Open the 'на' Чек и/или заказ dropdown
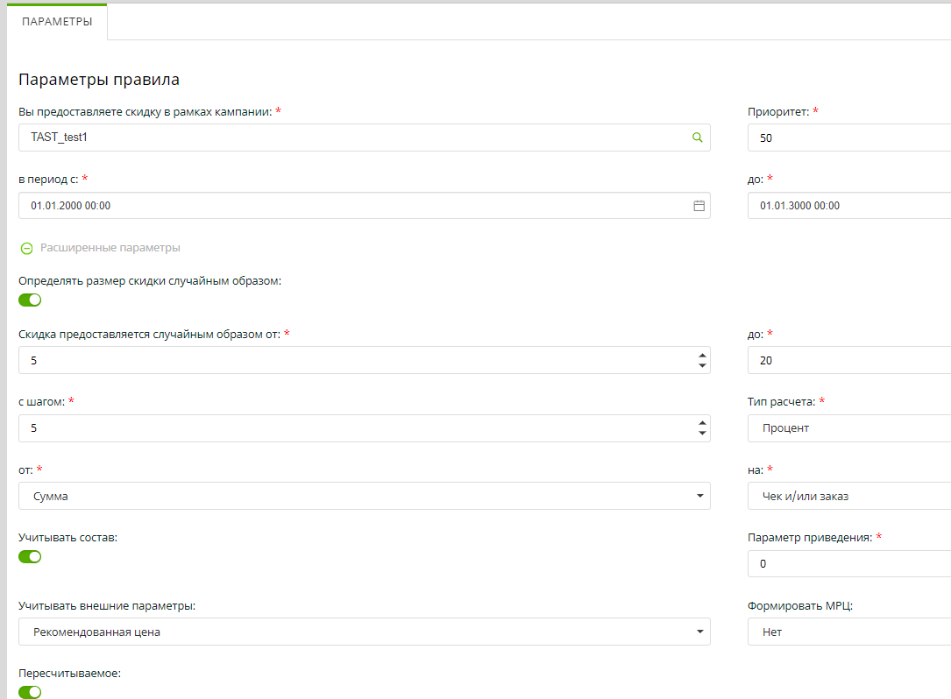Image resolution: width=951 pixels, height=699 pixels. click(x=847, y=496)
